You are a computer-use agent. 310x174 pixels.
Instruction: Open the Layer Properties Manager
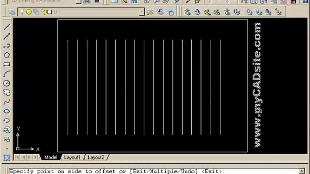click(x=12, y=12)
